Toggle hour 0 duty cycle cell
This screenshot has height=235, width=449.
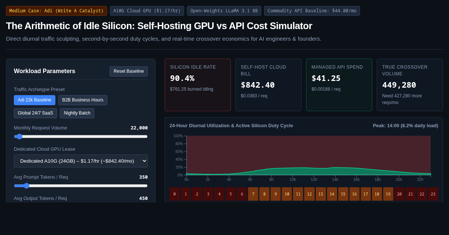tap(174, 194)
